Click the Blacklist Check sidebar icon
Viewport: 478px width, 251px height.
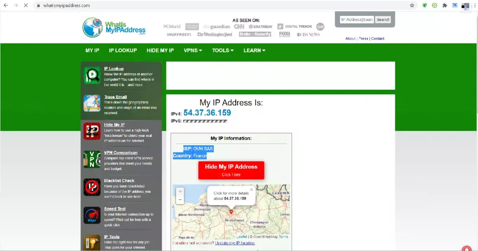point(92,187)
